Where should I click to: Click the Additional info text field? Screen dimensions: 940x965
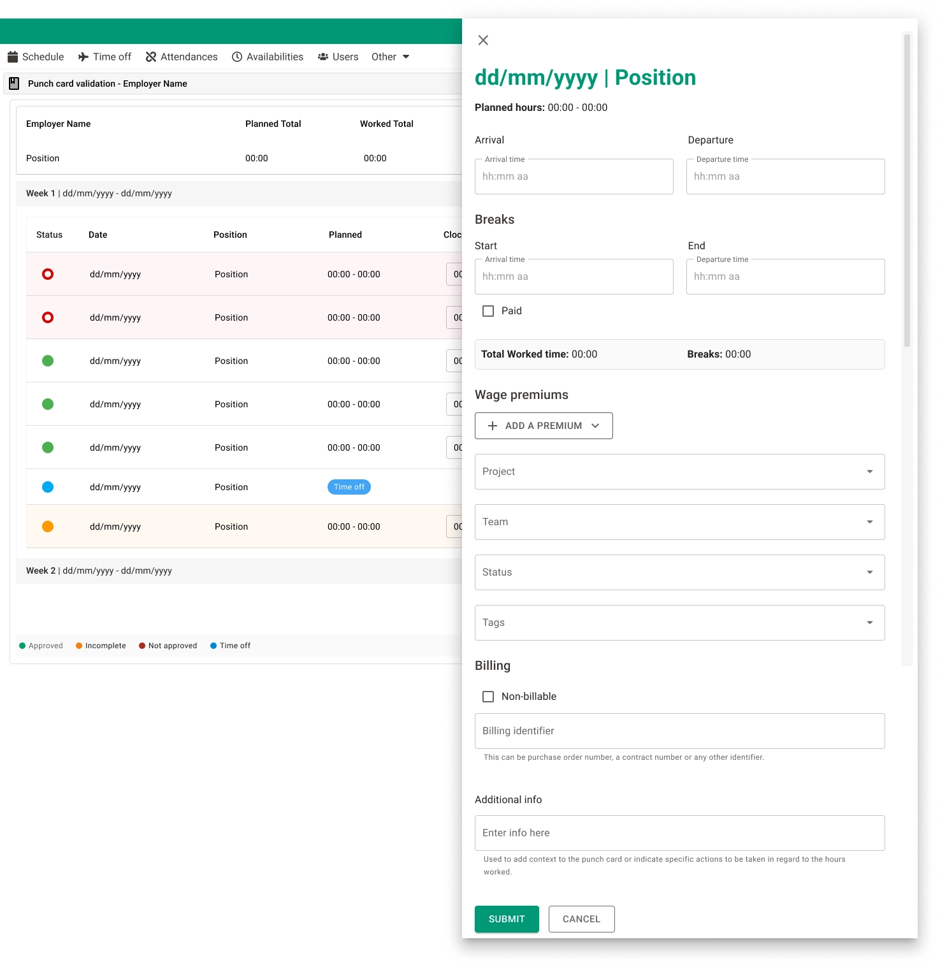[x=679, y=832]
